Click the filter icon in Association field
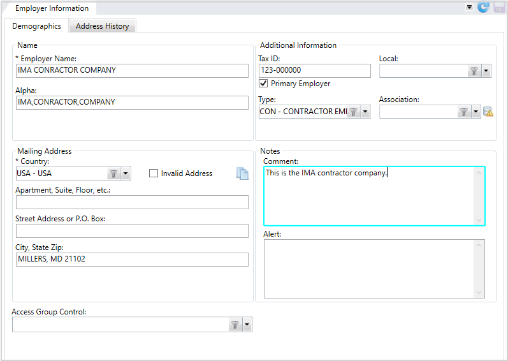 tap(464, 112)
